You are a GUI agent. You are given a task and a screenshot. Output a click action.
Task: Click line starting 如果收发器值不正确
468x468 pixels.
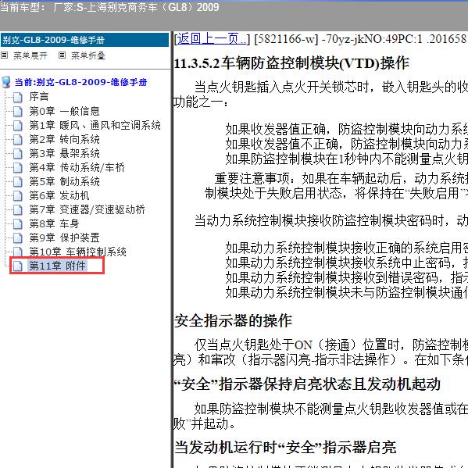(347, 144)
